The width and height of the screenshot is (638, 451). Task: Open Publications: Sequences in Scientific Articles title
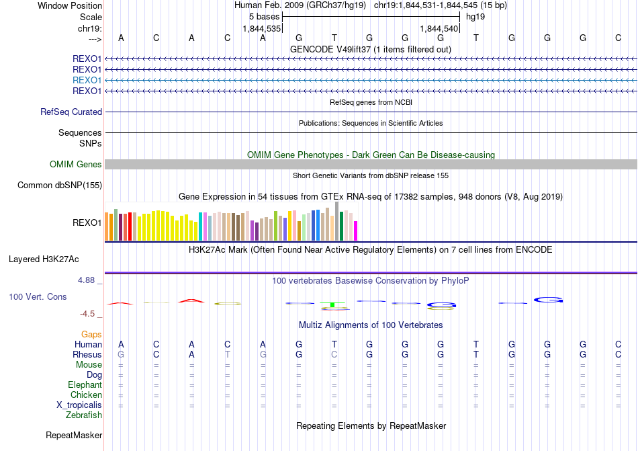point(371,123)
